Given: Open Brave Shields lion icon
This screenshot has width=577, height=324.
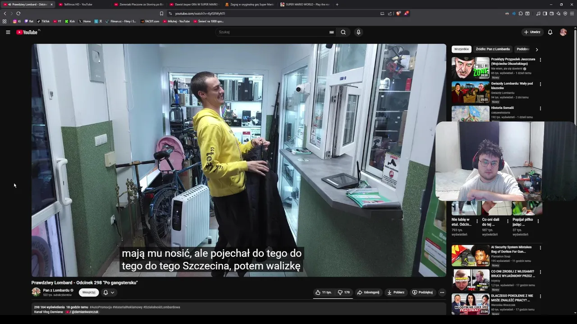Looking at the screenshot, I should pos(398,13).
